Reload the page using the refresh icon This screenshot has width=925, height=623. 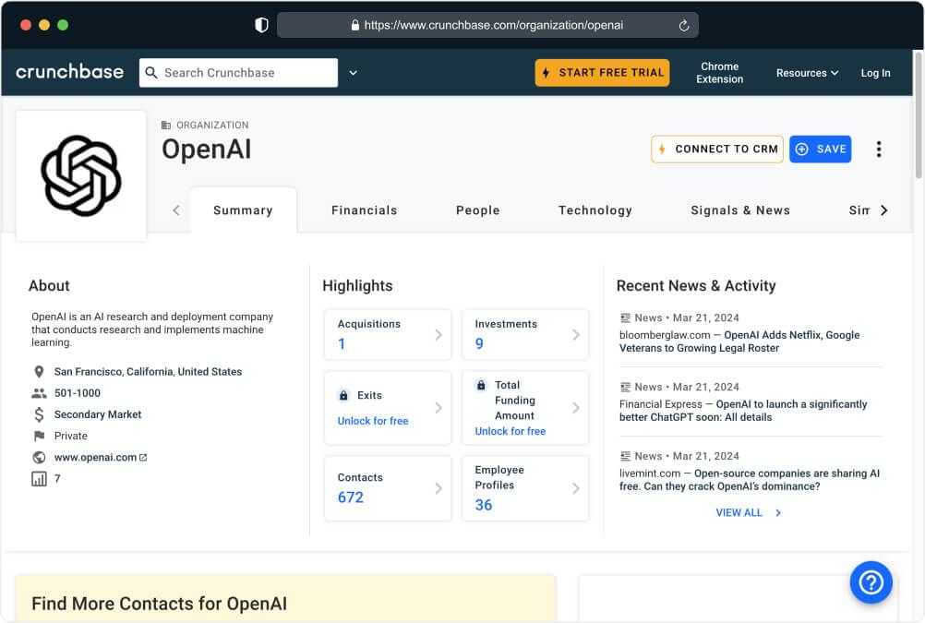[x=684, y=25]
